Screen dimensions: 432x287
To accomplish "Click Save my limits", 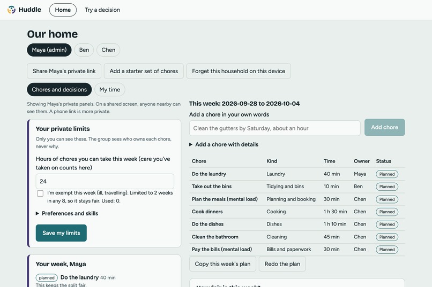I will pos(61,233).
